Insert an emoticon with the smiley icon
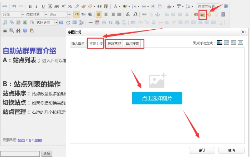The image size is (250, 157). click(210, 14)
